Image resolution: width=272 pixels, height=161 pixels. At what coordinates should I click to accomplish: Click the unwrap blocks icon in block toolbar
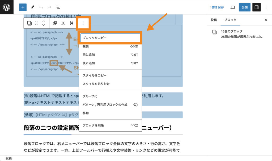(x=63, y=23)
